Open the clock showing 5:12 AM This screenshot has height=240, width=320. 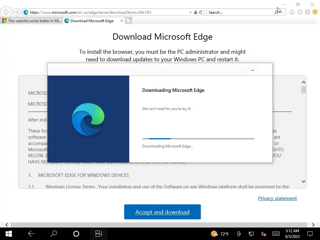point(292,234)
